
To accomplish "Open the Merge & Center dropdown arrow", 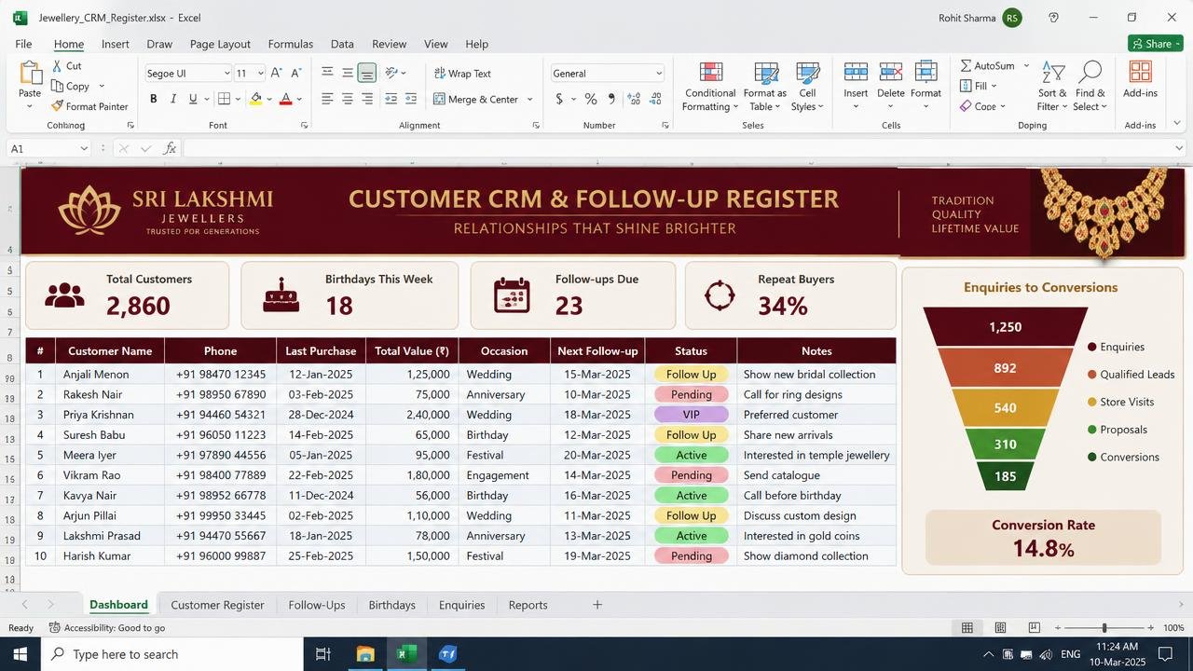I will tap(530, 100).
